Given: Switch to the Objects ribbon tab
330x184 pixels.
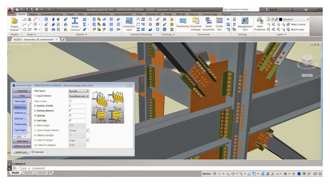Looking at the screenshot, I should coord(33,14).
